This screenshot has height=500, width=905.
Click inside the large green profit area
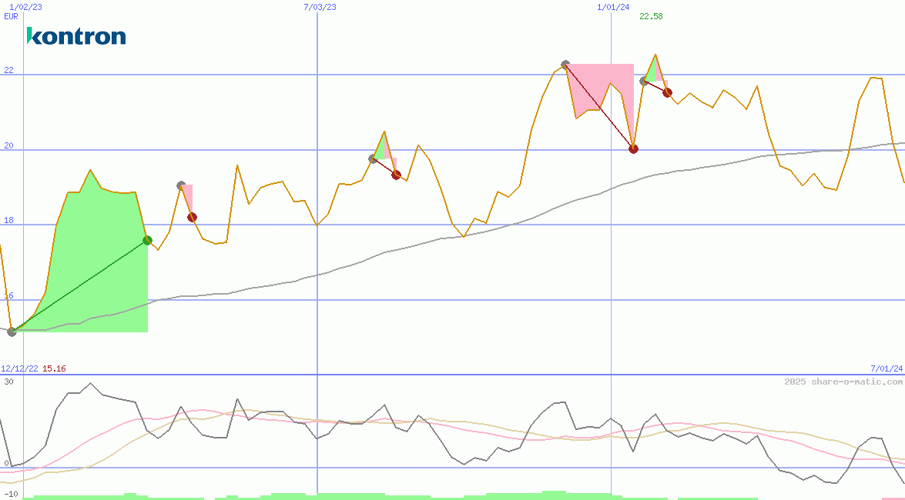tap(92, 254)
